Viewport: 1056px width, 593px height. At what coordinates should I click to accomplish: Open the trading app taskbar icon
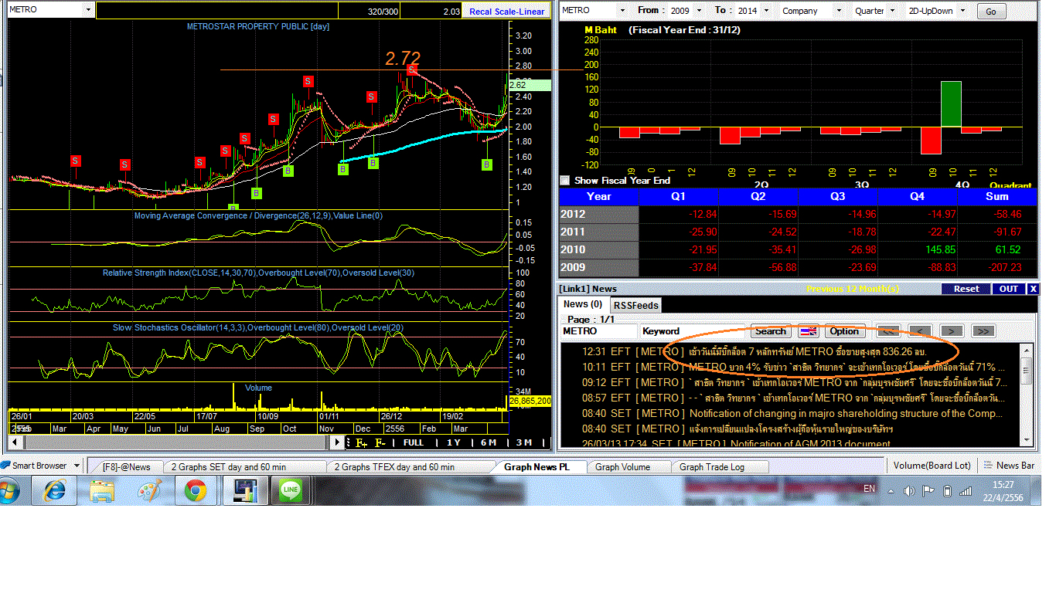[247, 490]
